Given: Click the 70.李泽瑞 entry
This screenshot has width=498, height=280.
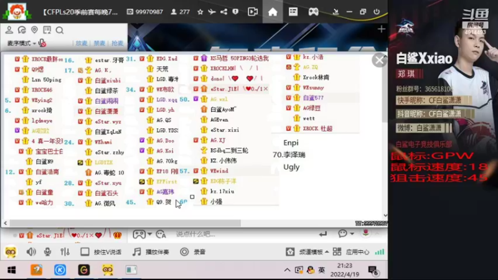Looking at the screenshot, I should pyautogui.click(x=289, y=155).
